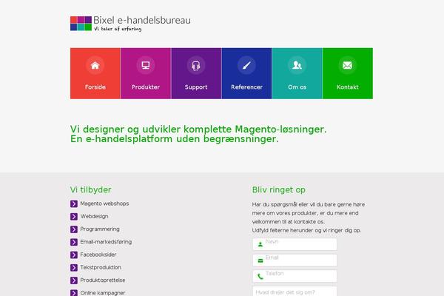Click the 'Vi taler af erfaring' tagline
Image resolution: width=444 pixels, height=296 pixels.
[118, 29]
